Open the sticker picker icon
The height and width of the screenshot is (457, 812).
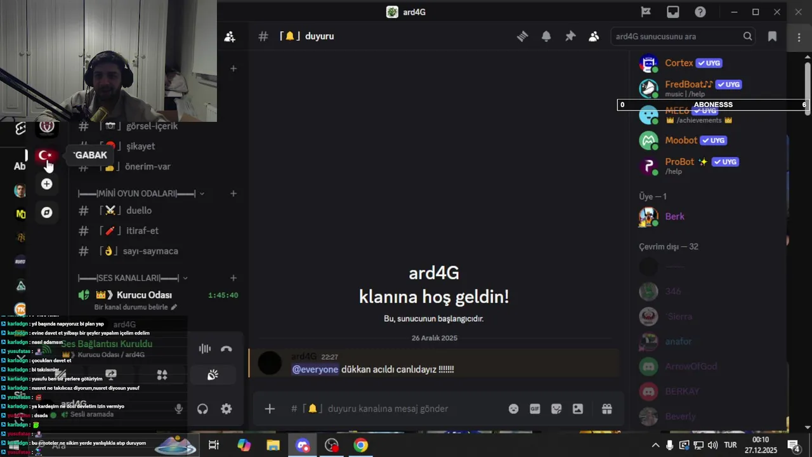[556, 409]
